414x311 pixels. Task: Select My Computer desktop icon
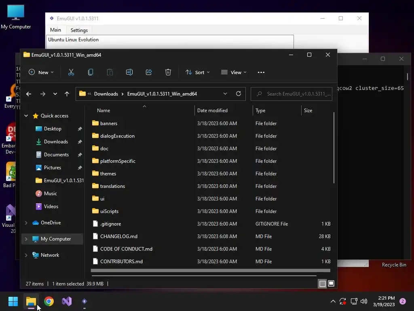(x=16, y=17)
